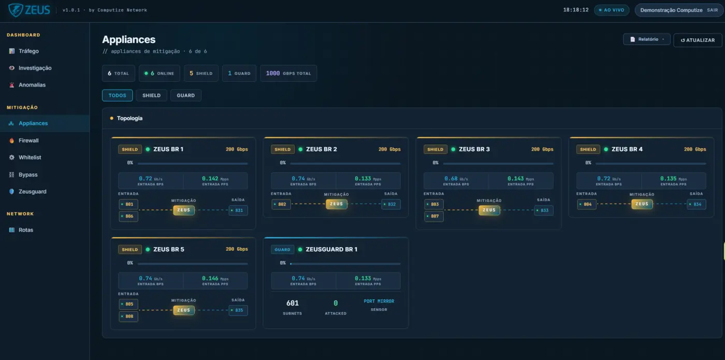725x360 pixels.
Task: Click the ZEUS mitigation node in ZEUS BR 5
Action: [x=184, y=310]
